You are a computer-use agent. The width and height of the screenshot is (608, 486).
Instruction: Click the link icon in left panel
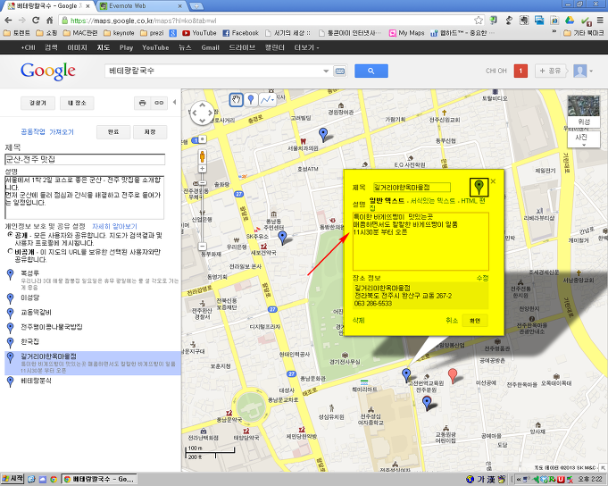point(159,103)
